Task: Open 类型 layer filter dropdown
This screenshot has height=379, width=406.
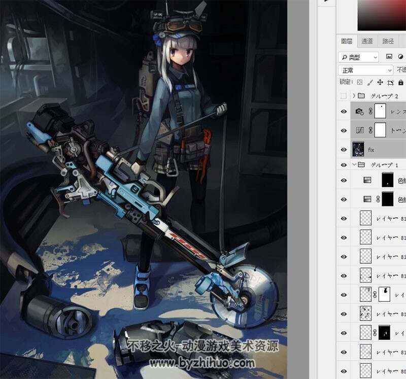Action: point(358,57)
